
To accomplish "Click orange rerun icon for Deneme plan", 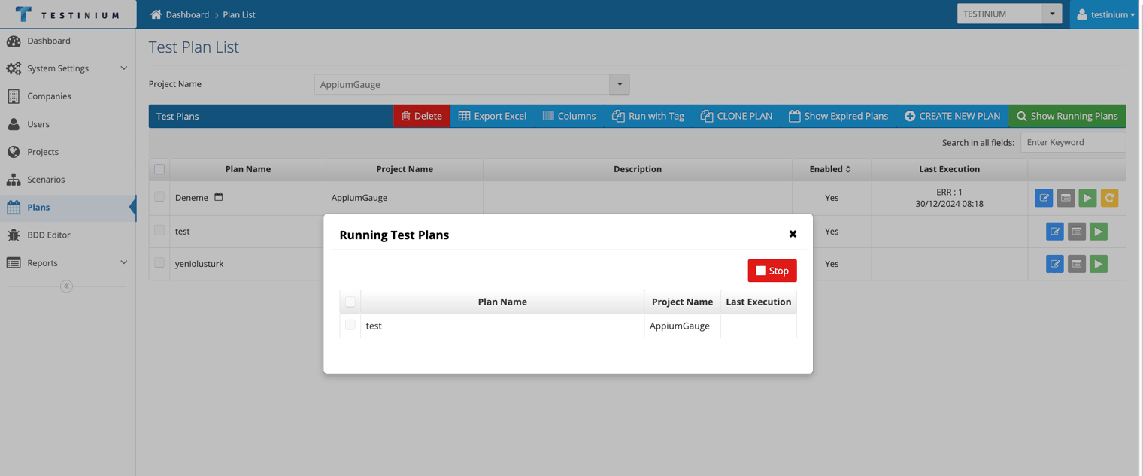I will (x=1109, y=198).
